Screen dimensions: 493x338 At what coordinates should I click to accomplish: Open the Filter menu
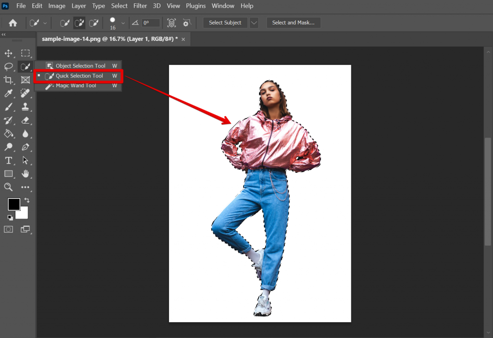[x=140, y=6]
